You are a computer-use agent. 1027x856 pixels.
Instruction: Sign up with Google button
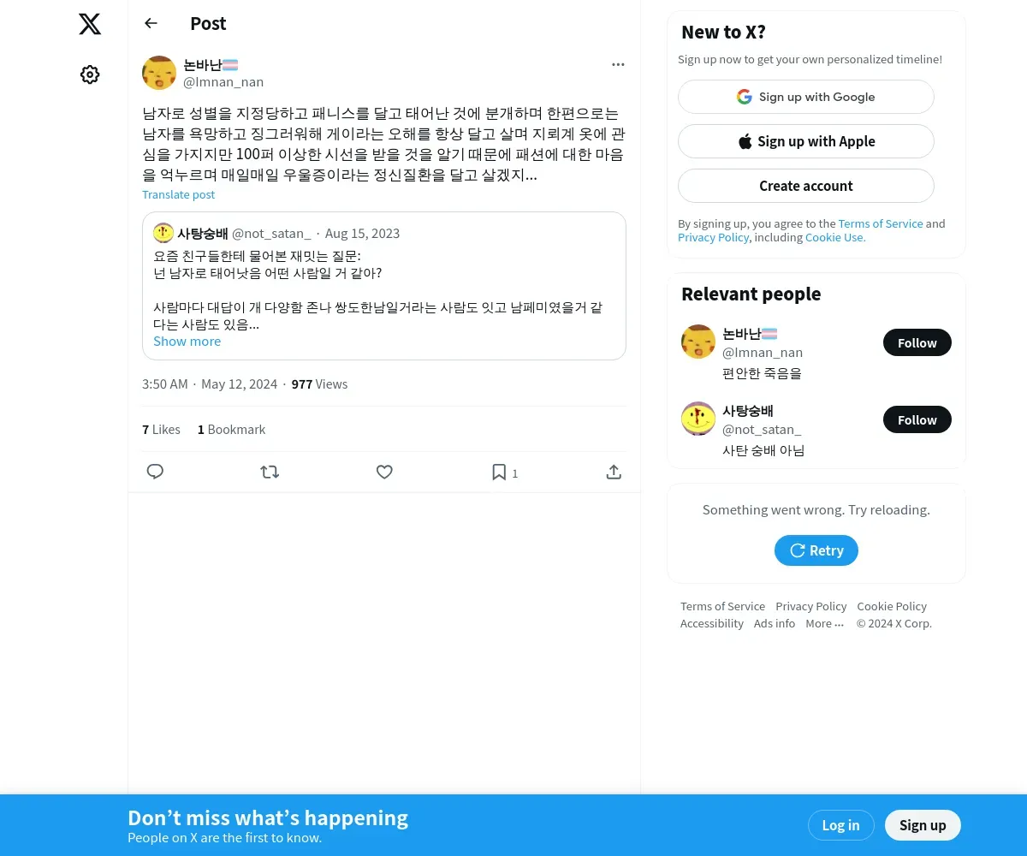click(x=806, y=97)
